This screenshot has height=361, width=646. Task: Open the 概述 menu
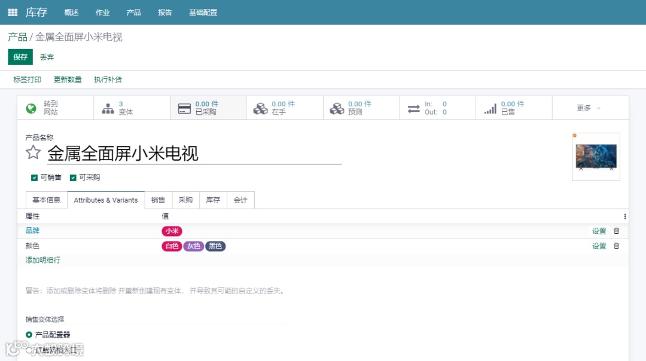71,13
